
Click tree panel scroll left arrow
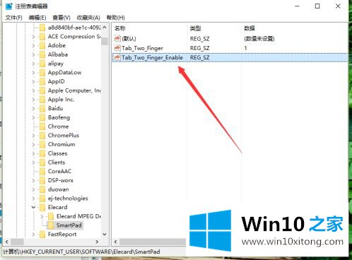pyautogui.click(x=7, y=242)
